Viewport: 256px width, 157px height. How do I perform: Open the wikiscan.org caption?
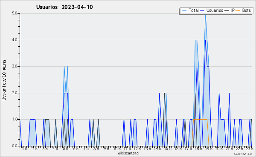coord(128,153)
